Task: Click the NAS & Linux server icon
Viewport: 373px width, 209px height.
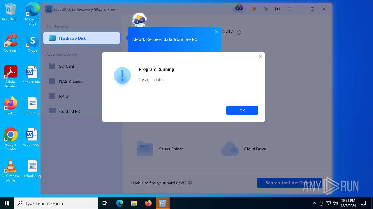Action: tap(52, 81)
